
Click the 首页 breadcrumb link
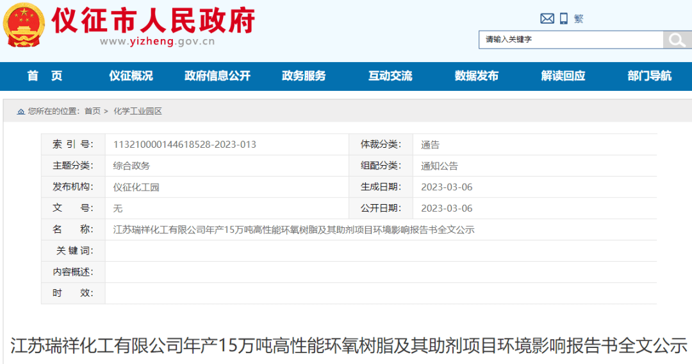pos(92,111)
